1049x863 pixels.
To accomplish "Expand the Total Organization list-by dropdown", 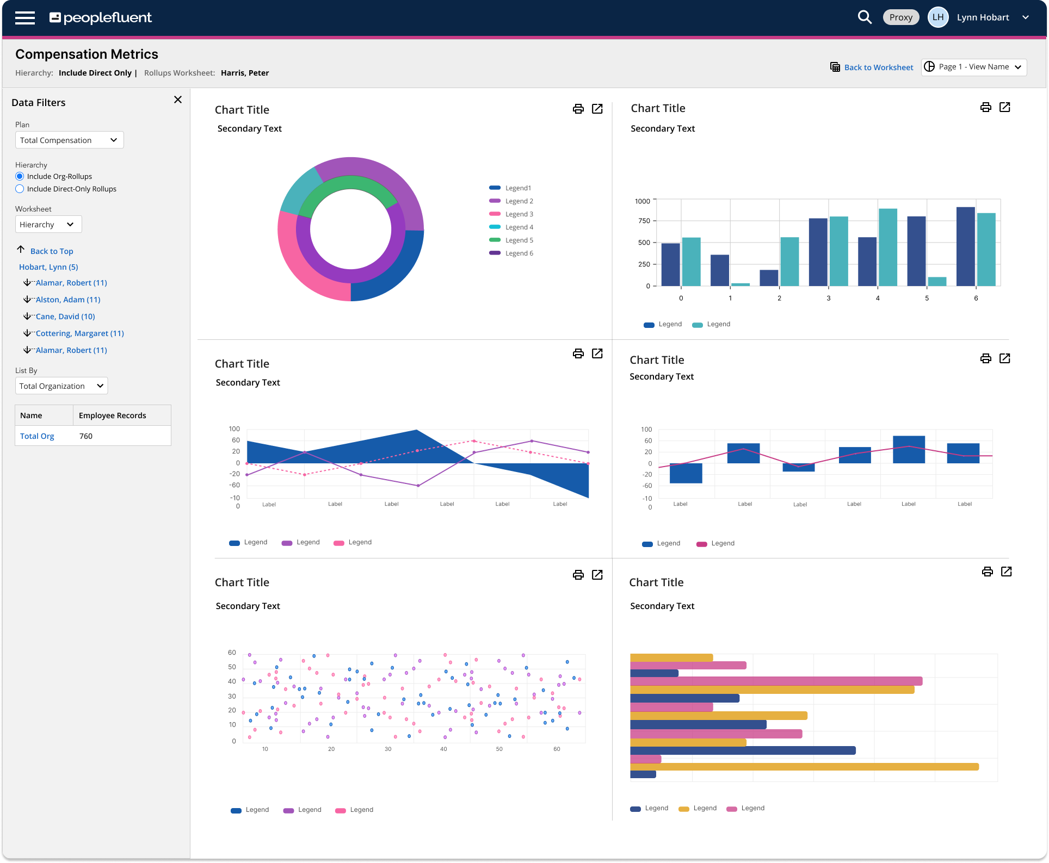I will (x=61, y=386).
